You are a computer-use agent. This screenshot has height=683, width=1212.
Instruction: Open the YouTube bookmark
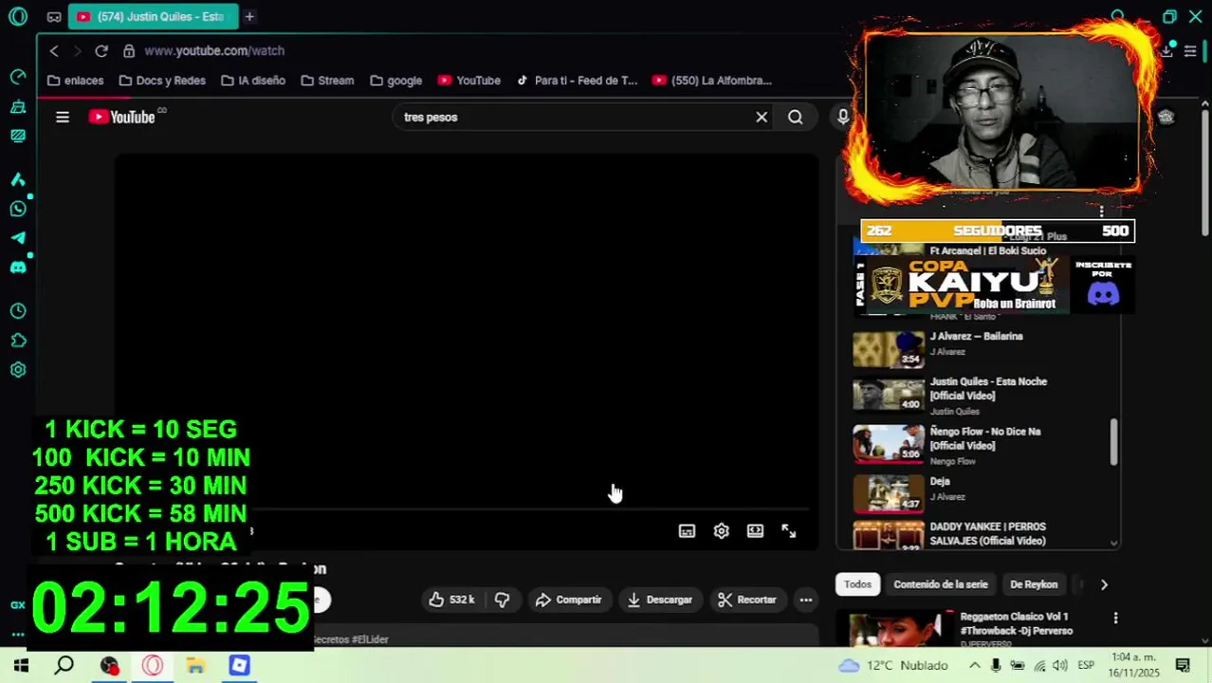pos(468,81)
